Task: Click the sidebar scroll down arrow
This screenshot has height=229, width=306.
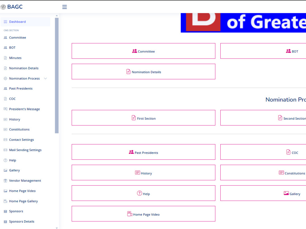Action: (57, 228)
